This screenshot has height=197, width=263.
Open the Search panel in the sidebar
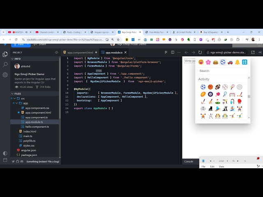[5, 64]
